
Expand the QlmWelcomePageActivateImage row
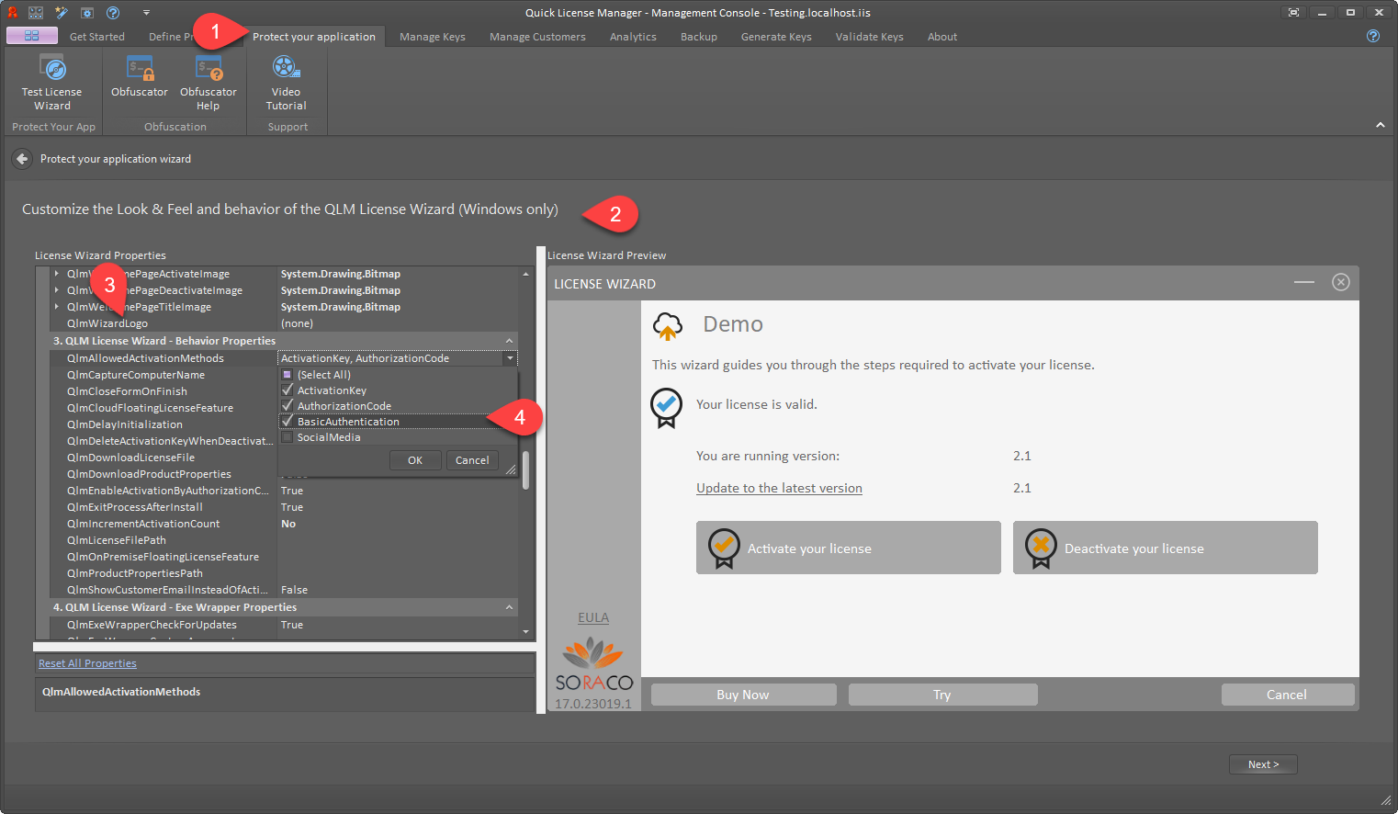[x=56, y=274]
